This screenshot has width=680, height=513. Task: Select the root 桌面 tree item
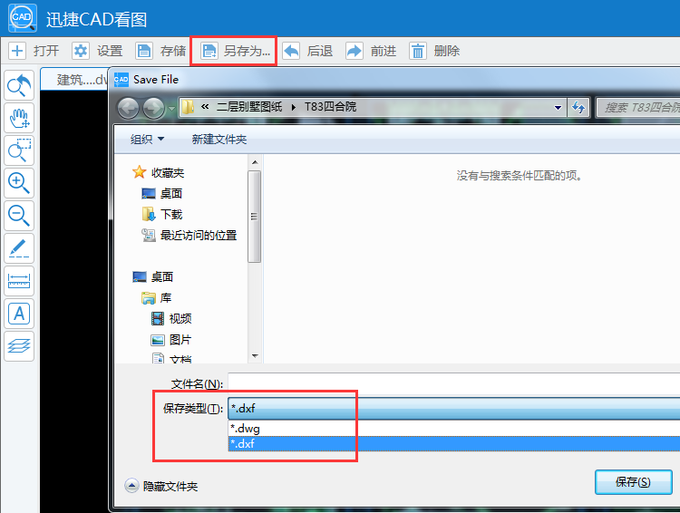161,276
